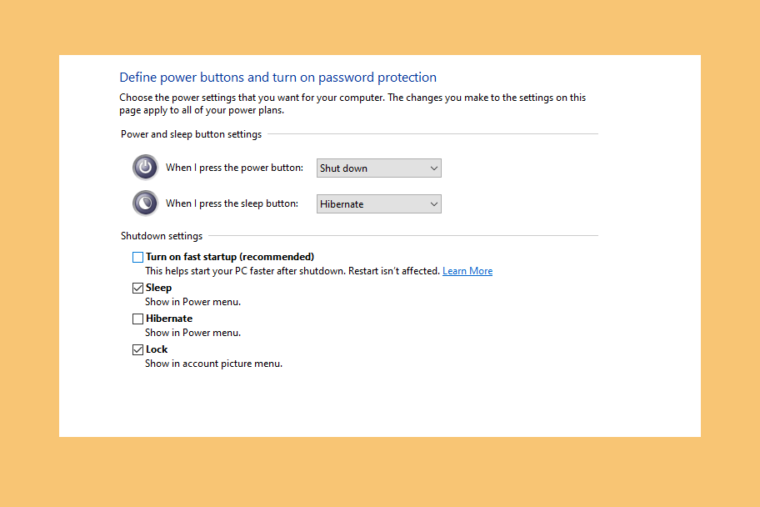Open the power button action dropdown
This screenshot has width=760, height=507.
pos(379,168)
